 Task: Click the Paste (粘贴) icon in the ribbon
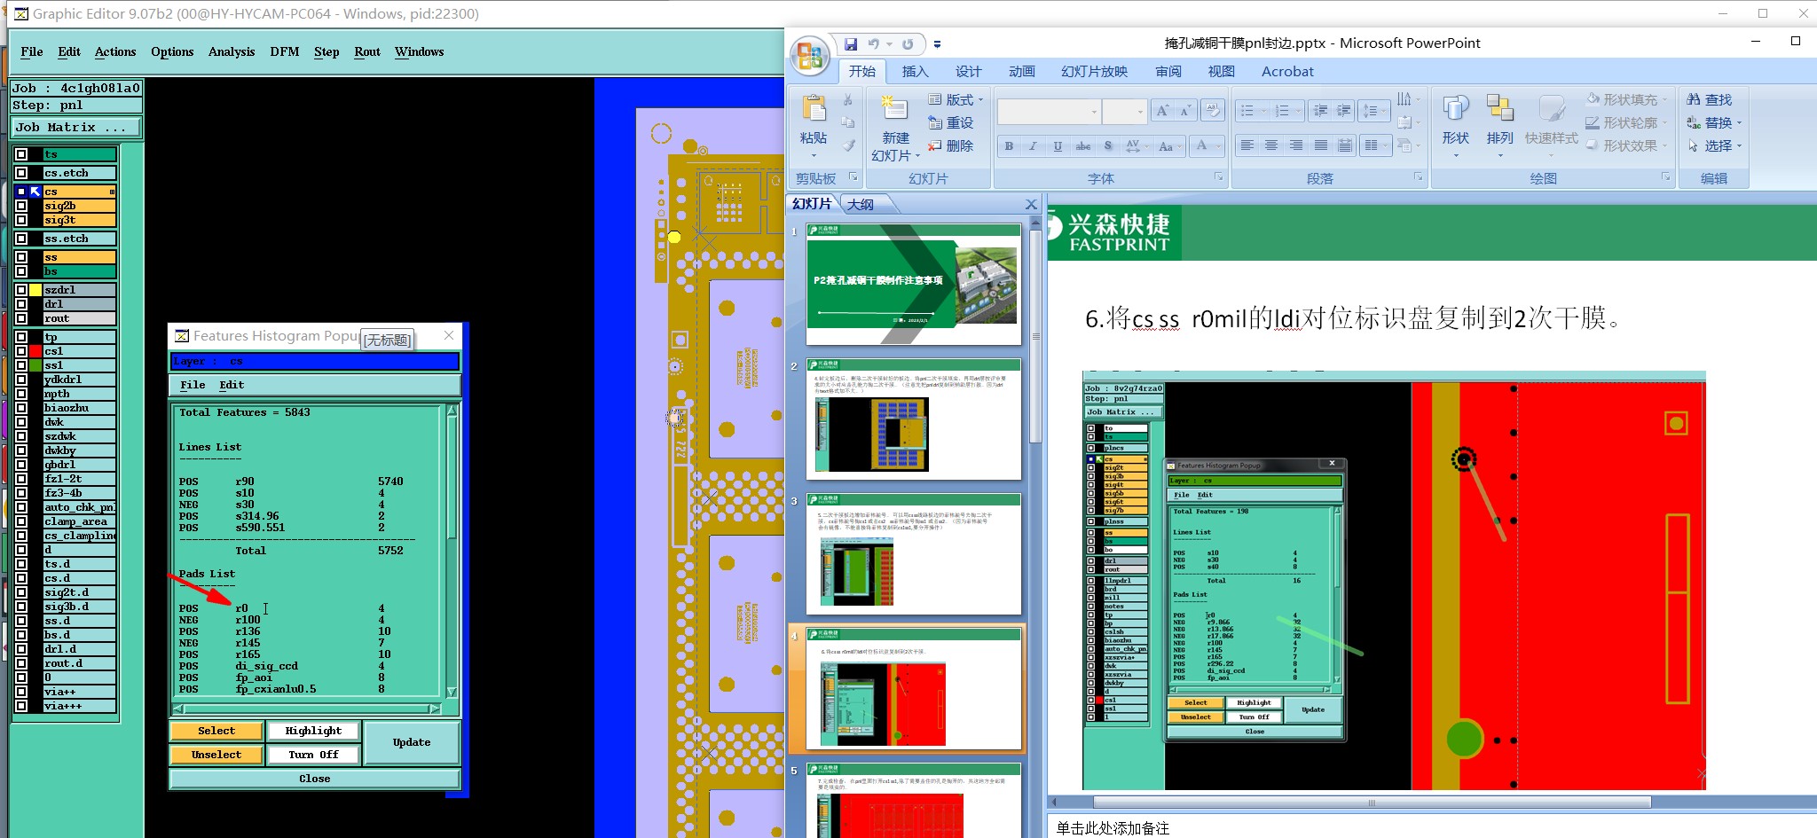coord(814,108)
